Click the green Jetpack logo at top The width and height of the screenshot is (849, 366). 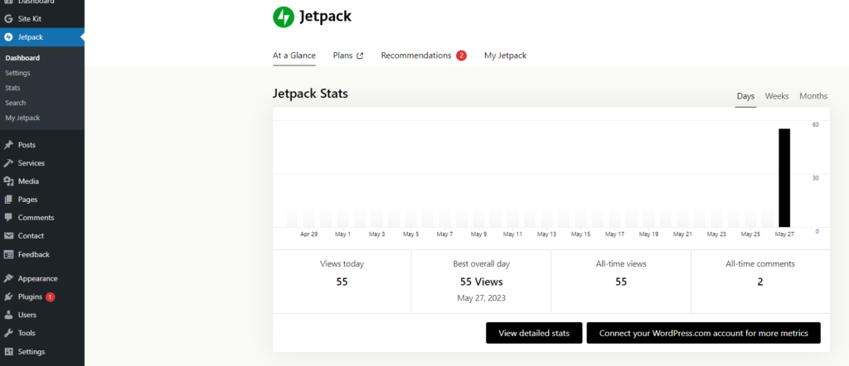(284, 17)
